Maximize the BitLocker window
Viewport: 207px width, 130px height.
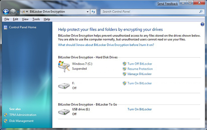[190, 3]
